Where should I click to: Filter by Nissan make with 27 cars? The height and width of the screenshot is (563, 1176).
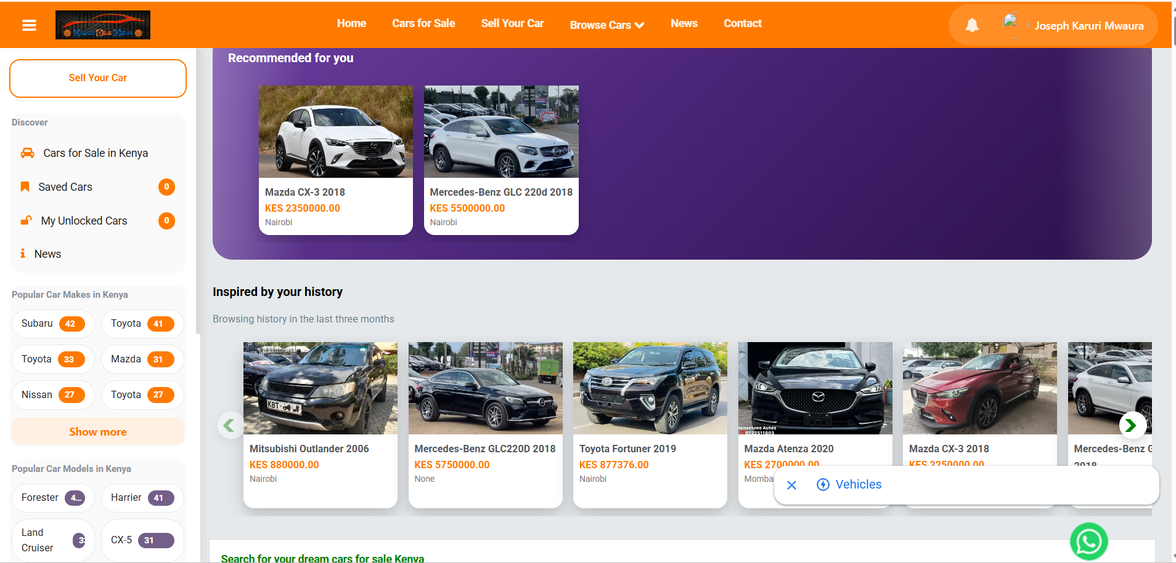(x=53, y=395)
